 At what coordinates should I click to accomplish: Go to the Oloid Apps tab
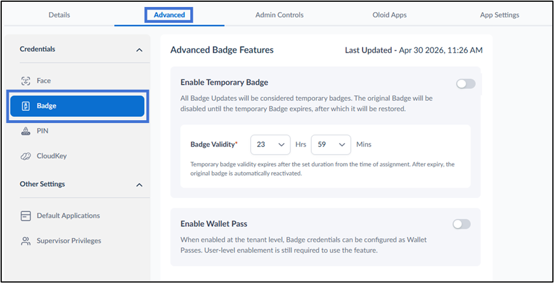click(x=389, y=15)
